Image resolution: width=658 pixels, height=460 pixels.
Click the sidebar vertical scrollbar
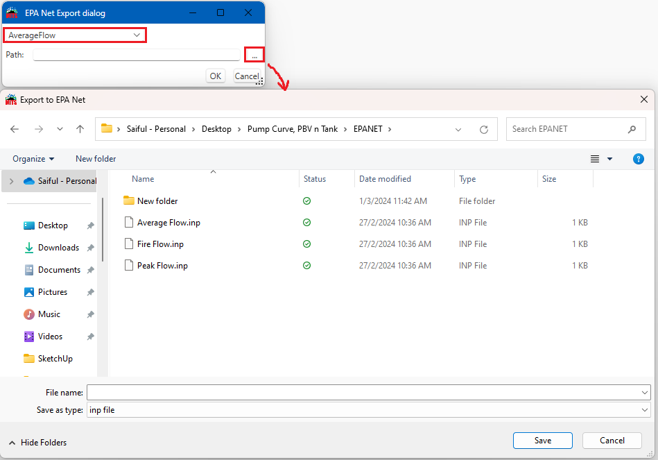click(x=103, y=230)
